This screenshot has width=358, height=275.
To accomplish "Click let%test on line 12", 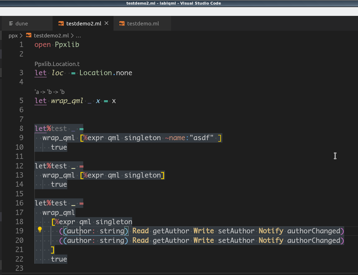I will (x=51, y=166).
